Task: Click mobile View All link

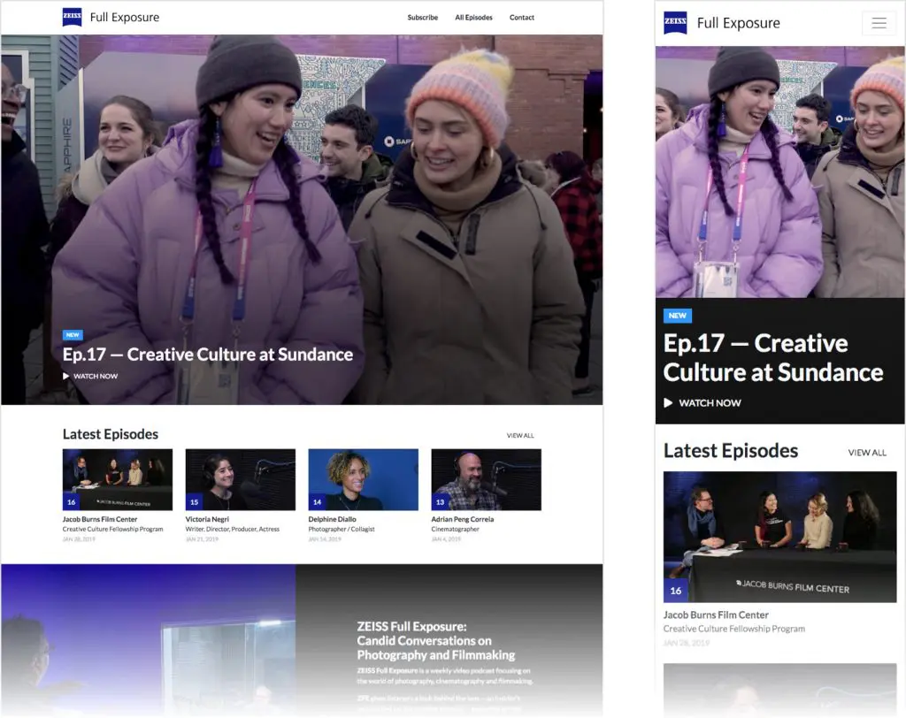Action: pos(867,453)
